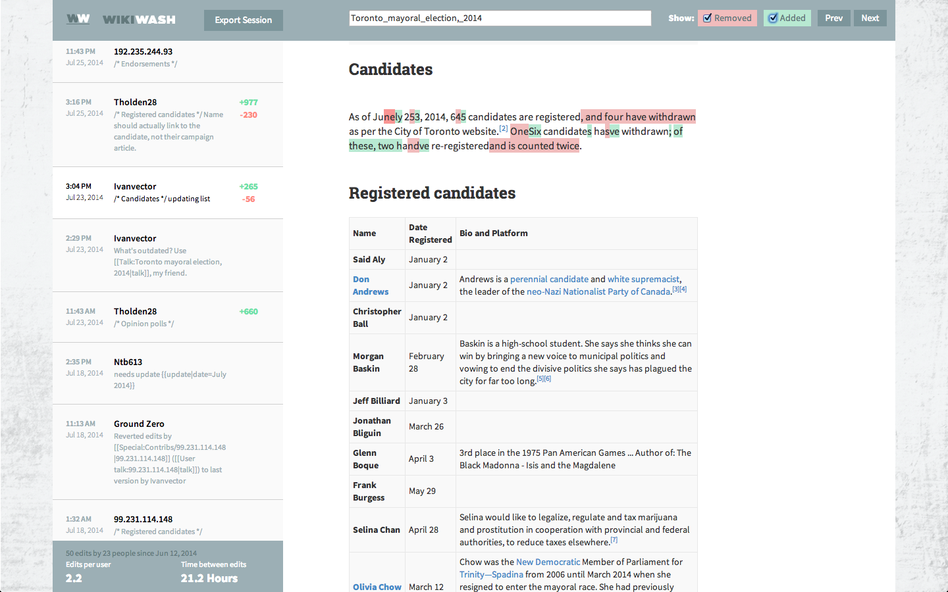
Task: Open the WikiWash wordmark home link
Action: tap(139, 20)
